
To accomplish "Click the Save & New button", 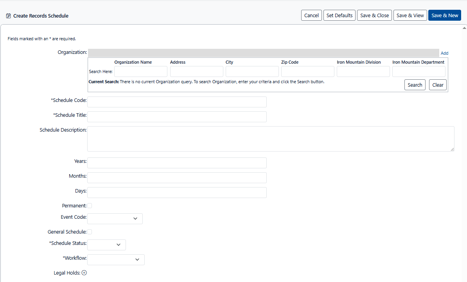I will click(x=444, y=15).
